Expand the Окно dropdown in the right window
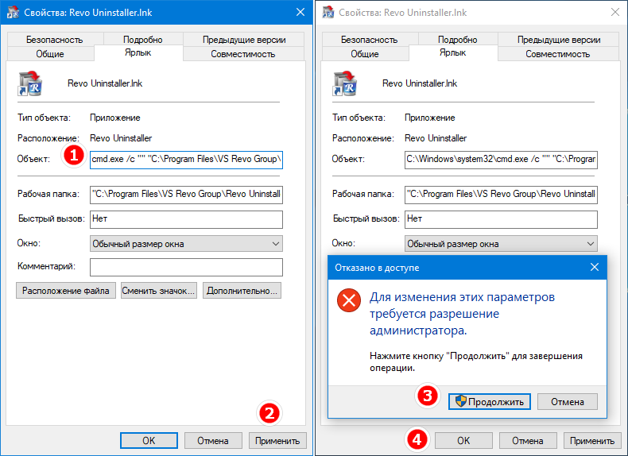Image resolution: width=628 pixels, height=456 pixels. (x=501, y=243)
